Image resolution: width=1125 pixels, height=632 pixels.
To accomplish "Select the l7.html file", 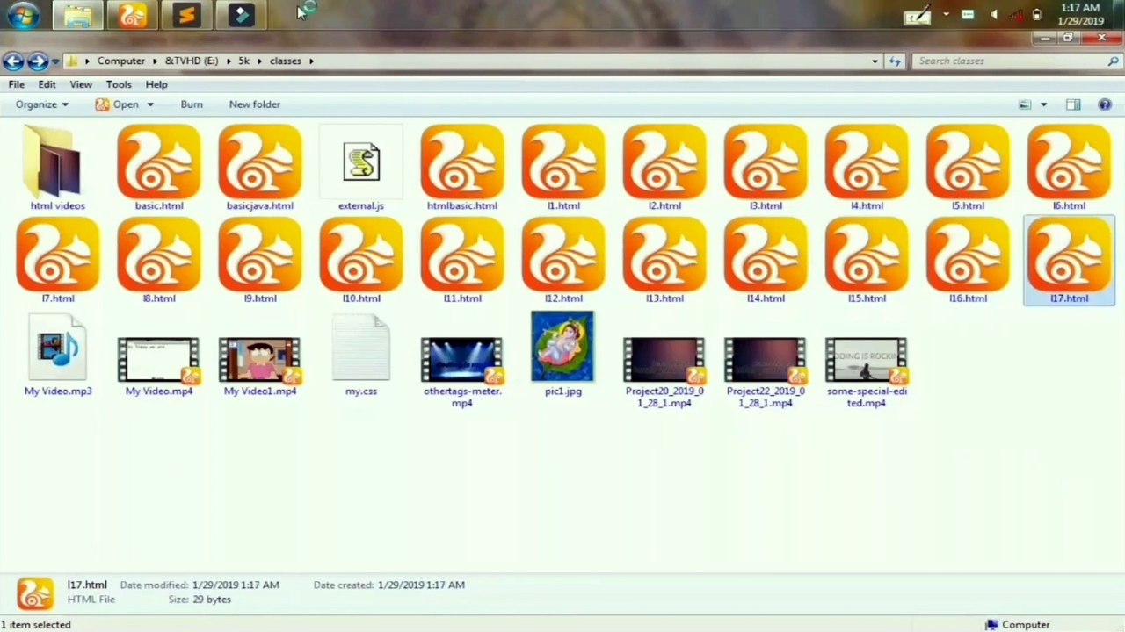I will tap(57, 261).
